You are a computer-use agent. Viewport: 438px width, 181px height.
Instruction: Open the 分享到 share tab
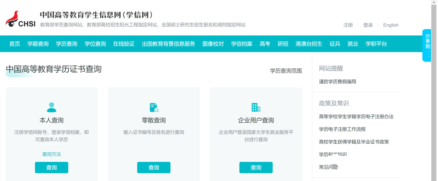[427, 45]
